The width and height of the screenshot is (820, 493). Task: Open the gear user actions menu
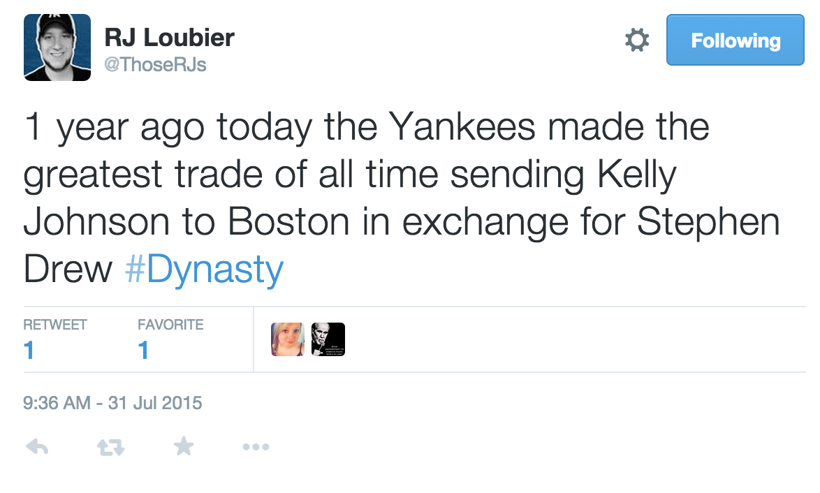[x=636, y=41]
